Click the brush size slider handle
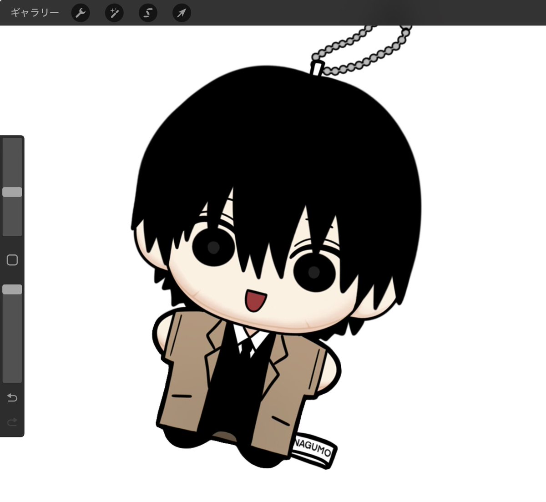 click(12, 192)
